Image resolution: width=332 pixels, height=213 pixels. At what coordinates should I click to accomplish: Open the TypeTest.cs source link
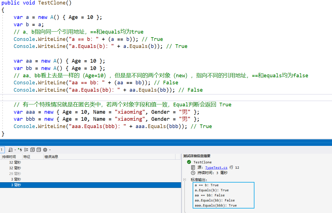pos(216,168)
